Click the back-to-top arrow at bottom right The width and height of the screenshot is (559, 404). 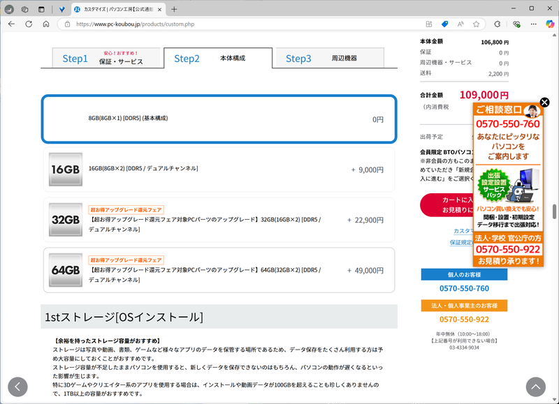pyautogui.click(x=535, y=387)
